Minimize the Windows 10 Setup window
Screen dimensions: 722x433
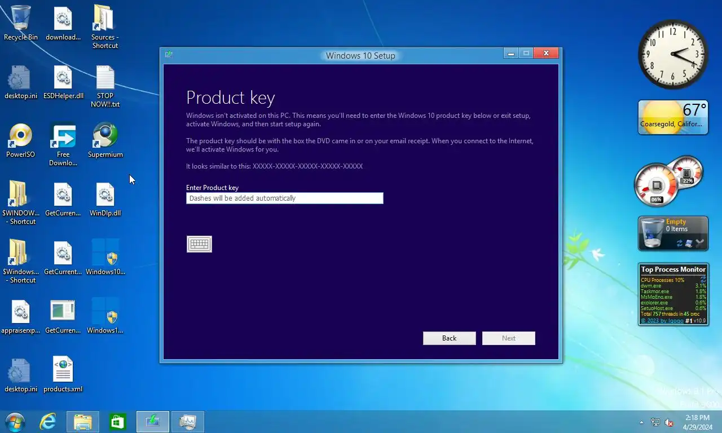click(511, 53)
